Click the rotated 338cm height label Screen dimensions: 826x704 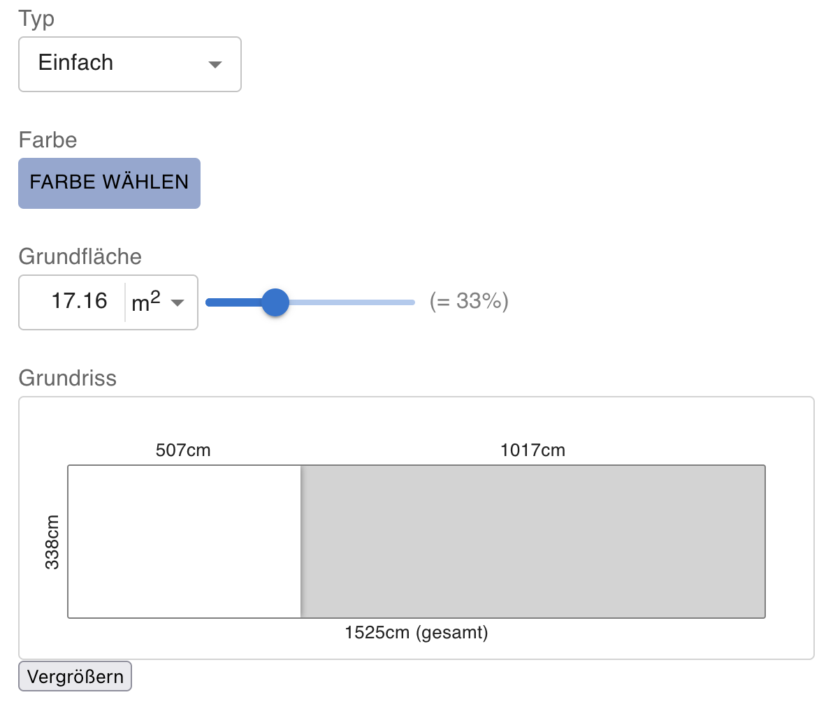point(52,542)
